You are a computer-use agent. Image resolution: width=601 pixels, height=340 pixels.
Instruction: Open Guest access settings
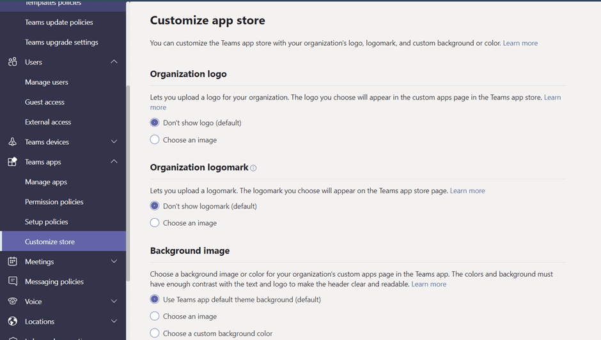click(45, 102)
